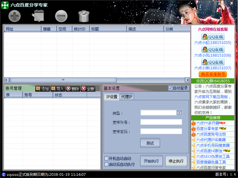Click the info icon in status bar

click(x=3, y=175)
